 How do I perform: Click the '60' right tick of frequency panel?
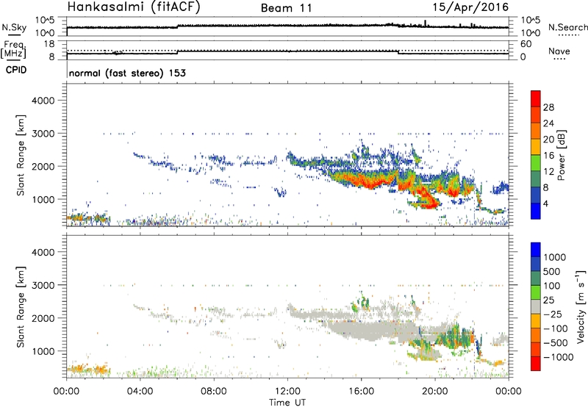coord(526,44)
